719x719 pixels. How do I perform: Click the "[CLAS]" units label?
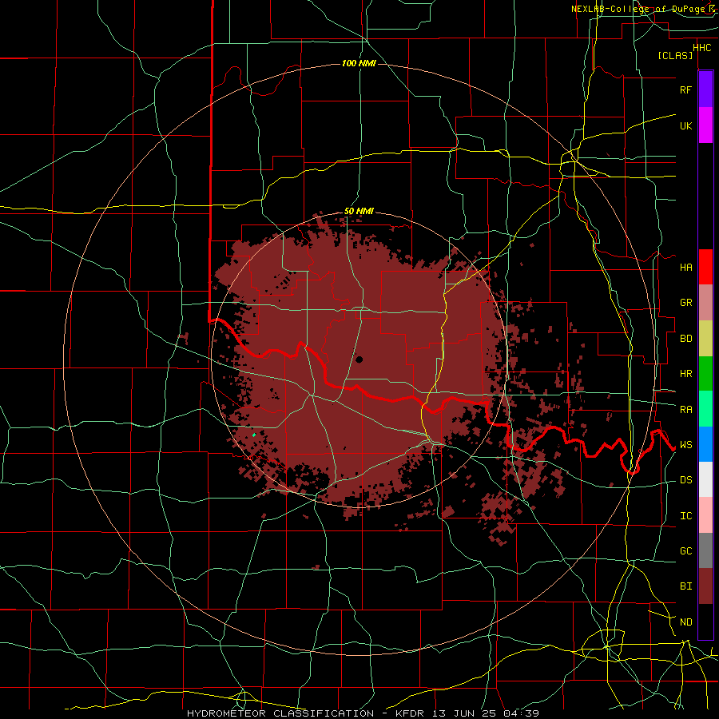point(675,56)
